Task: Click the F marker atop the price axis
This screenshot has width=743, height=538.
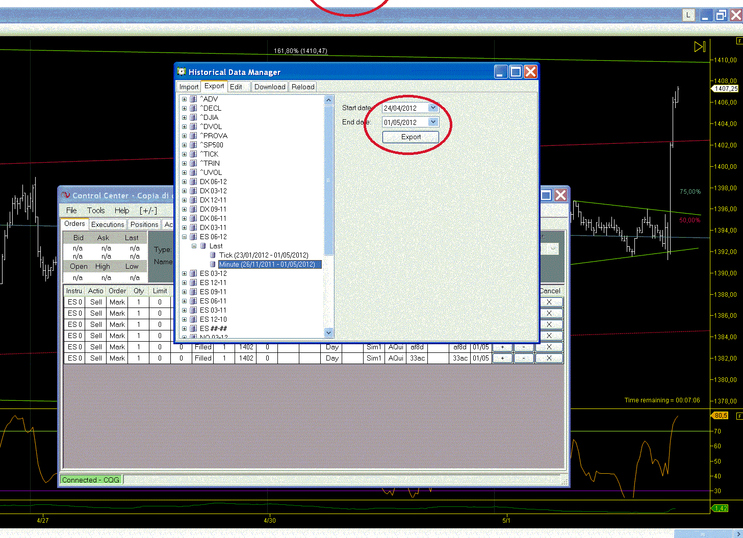Action: [739, 41]
